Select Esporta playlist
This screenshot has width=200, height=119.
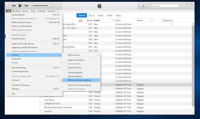(81, 76)
